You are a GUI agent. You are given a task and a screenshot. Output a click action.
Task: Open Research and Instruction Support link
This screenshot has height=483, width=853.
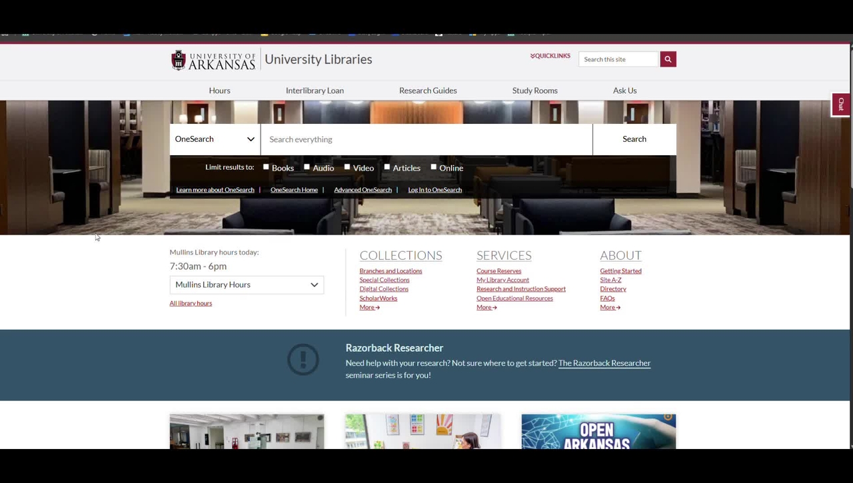click(x=521, y=289)
